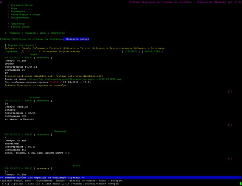Open "Работа сайта" section
242x186 pixels.
coord(20,27)
